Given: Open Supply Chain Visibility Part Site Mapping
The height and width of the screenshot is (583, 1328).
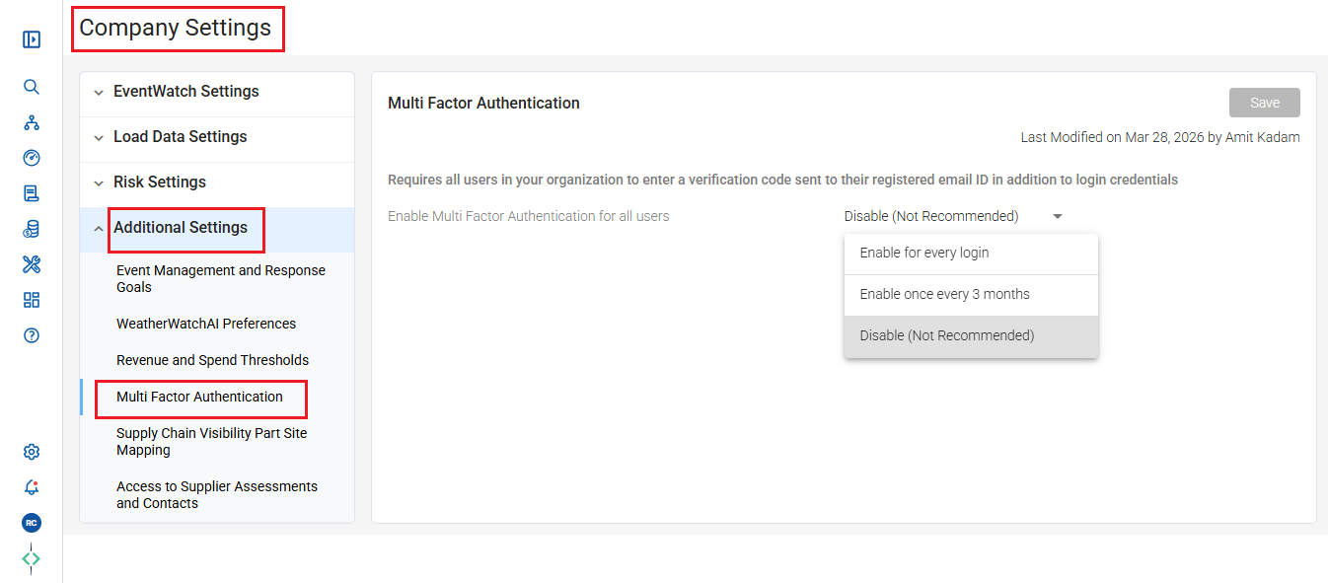Looking at the screenshot, I should (212, 442).
